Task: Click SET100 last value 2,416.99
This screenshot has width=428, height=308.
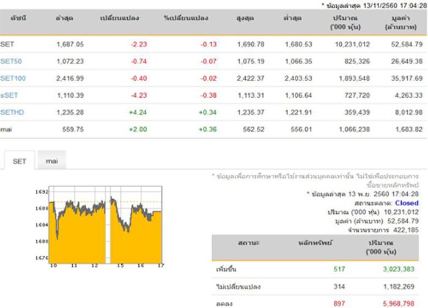Action: pos(70,78)
